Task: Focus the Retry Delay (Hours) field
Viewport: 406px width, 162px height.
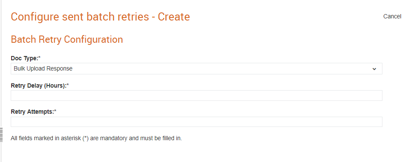Action: (x=196, y=95)
